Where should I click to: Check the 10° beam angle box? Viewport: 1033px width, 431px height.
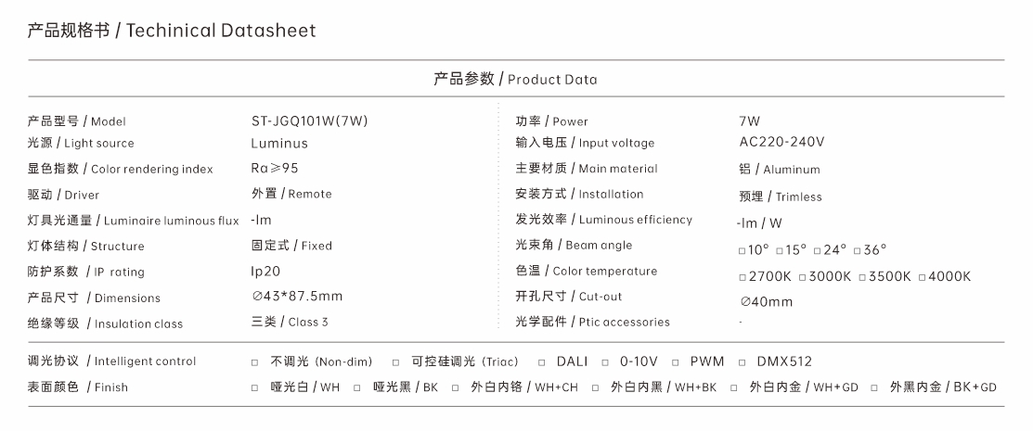pos(742,250)
